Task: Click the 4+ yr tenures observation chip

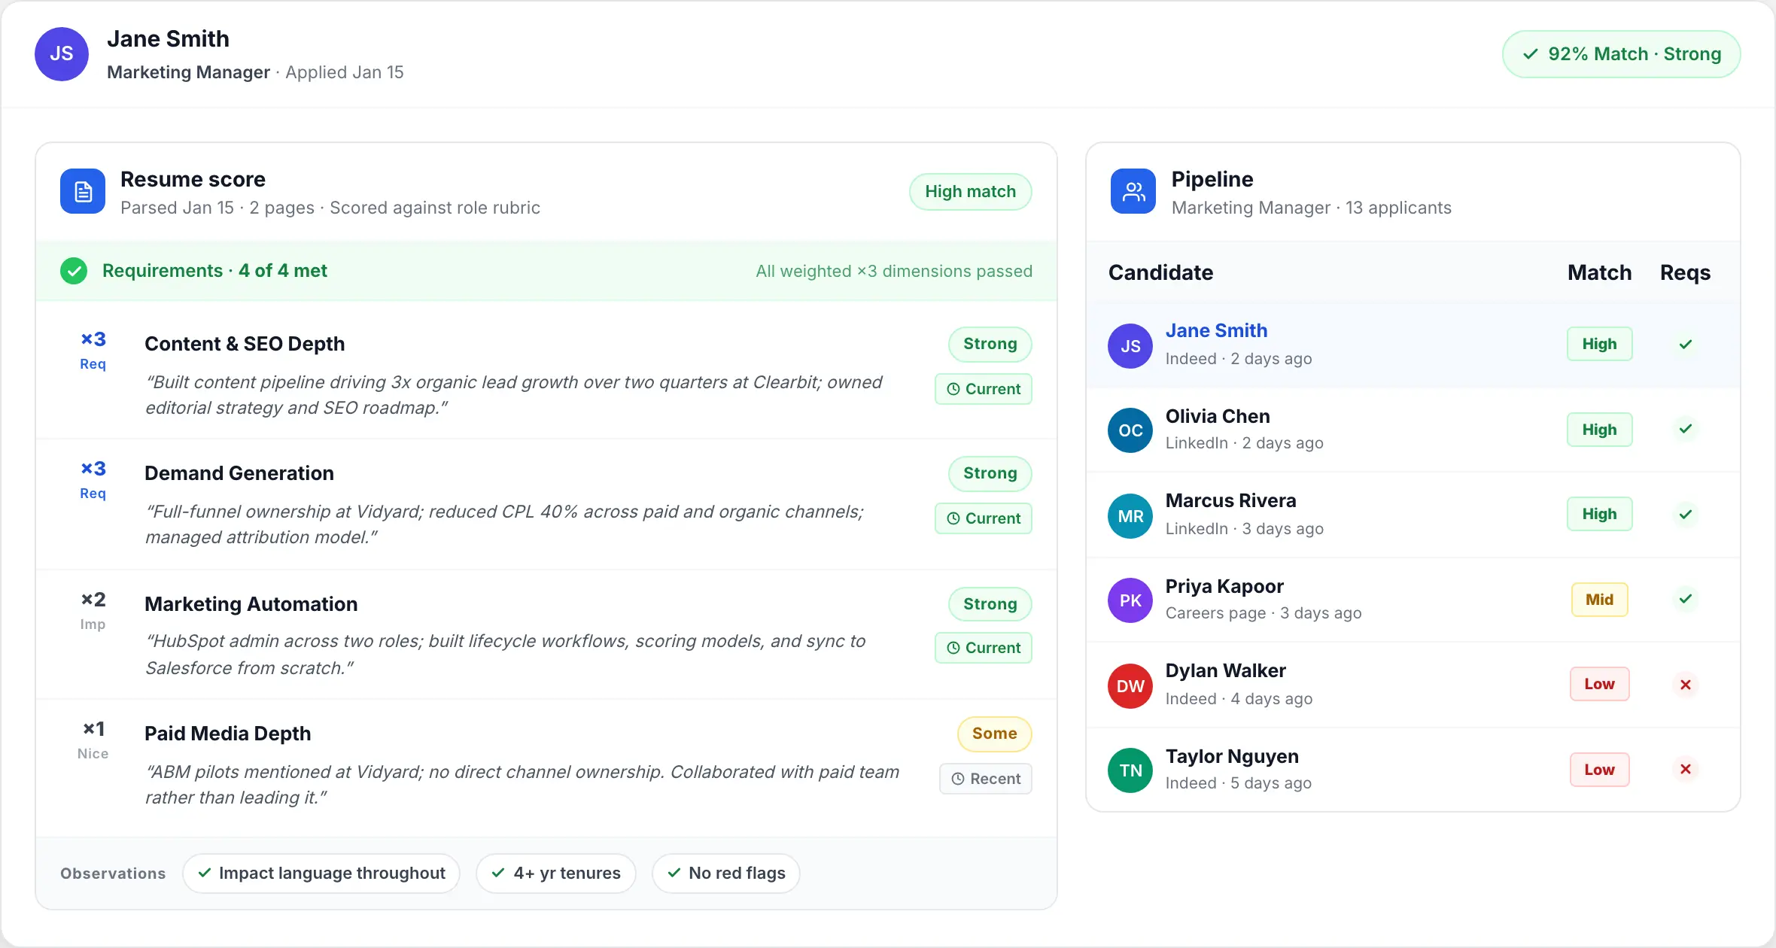Action: click(x=555, y=874)
